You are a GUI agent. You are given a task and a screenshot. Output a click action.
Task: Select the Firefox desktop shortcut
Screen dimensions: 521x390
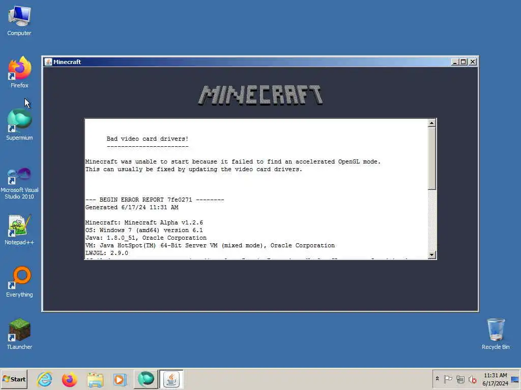tap(19, 72)
